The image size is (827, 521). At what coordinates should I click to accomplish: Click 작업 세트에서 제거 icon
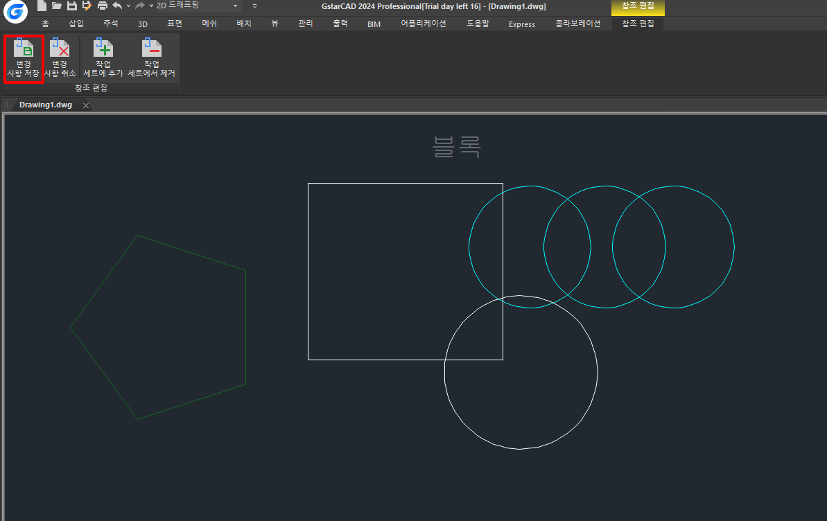151,58
